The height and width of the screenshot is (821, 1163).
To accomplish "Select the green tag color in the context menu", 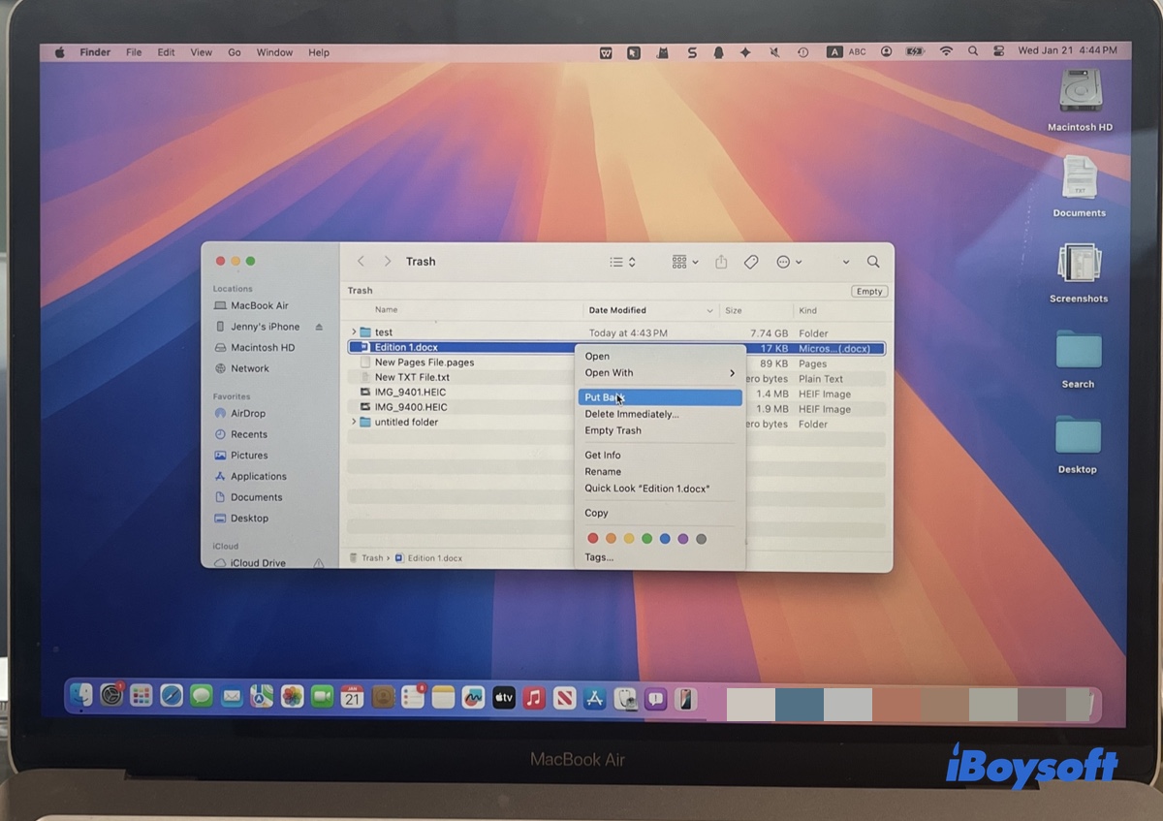I will 646,538.
